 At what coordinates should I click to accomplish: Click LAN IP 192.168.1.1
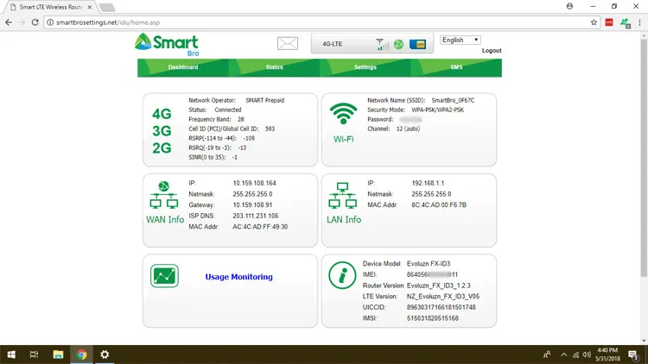(x=428, y=183)
